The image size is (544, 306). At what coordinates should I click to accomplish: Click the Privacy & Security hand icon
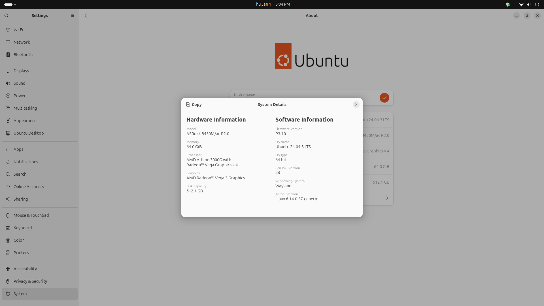tap(8, 281)
